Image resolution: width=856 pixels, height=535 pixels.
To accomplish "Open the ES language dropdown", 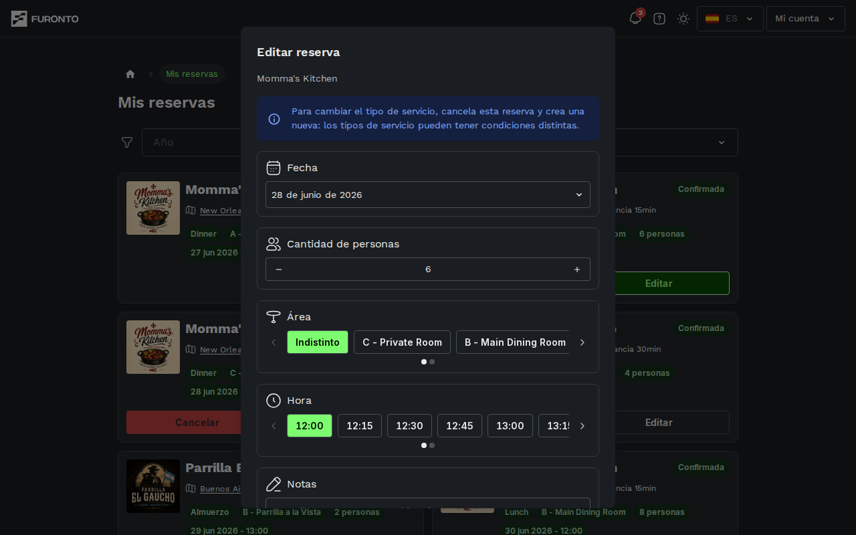I will pyautogui.click(x=730, y=19).
